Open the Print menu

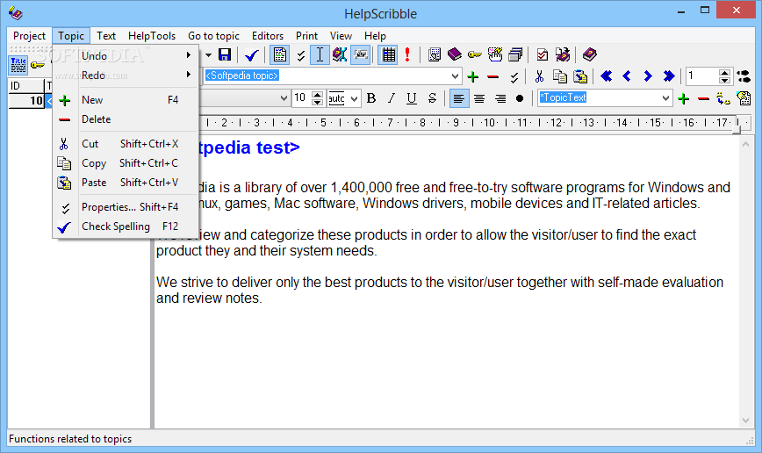306,36
